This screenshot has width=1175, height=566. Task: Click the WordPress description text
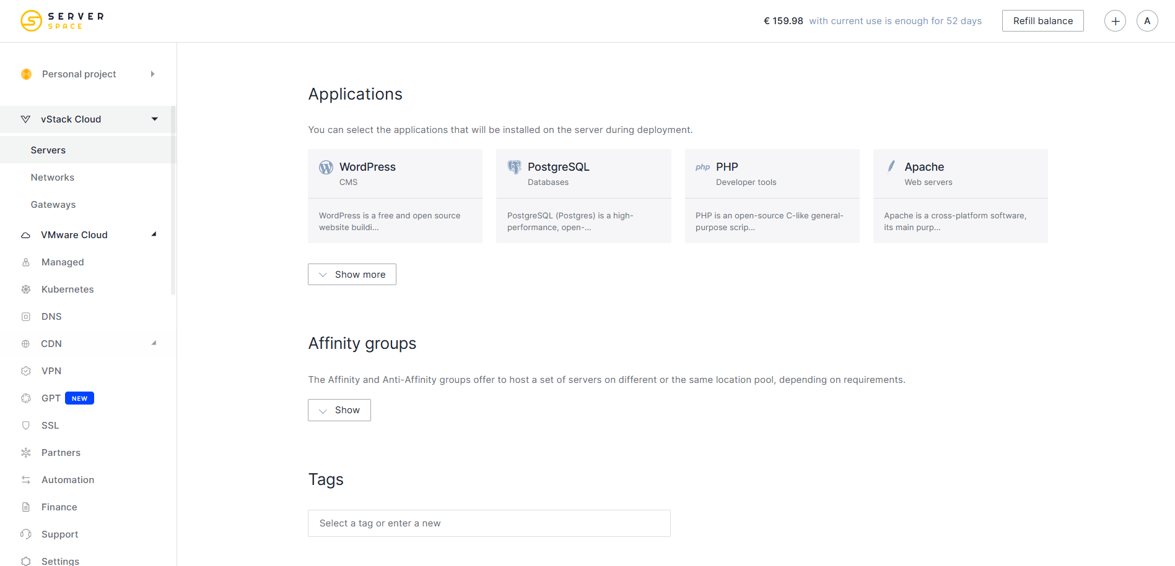click(x=390, y=221)
